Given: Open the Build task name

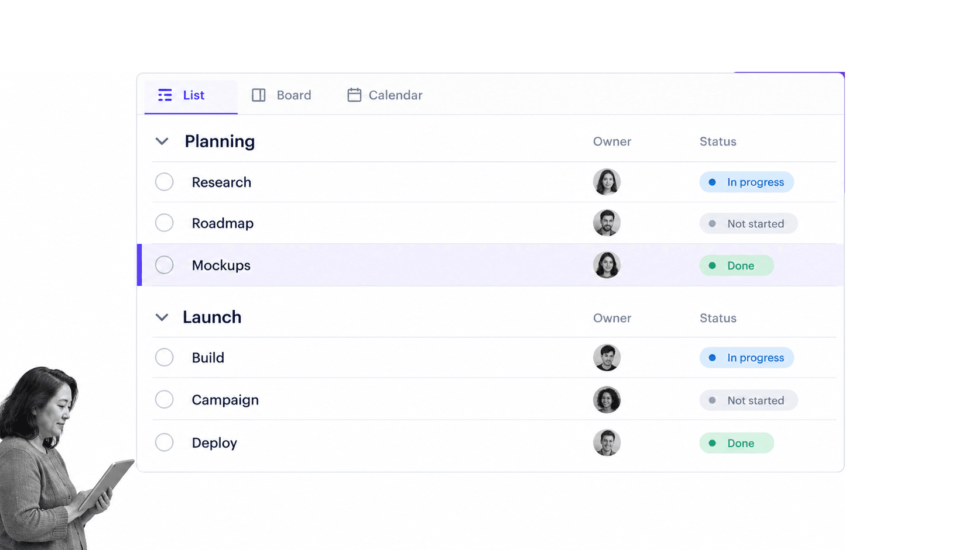Looking at the screenshot, I should [208, 358].
